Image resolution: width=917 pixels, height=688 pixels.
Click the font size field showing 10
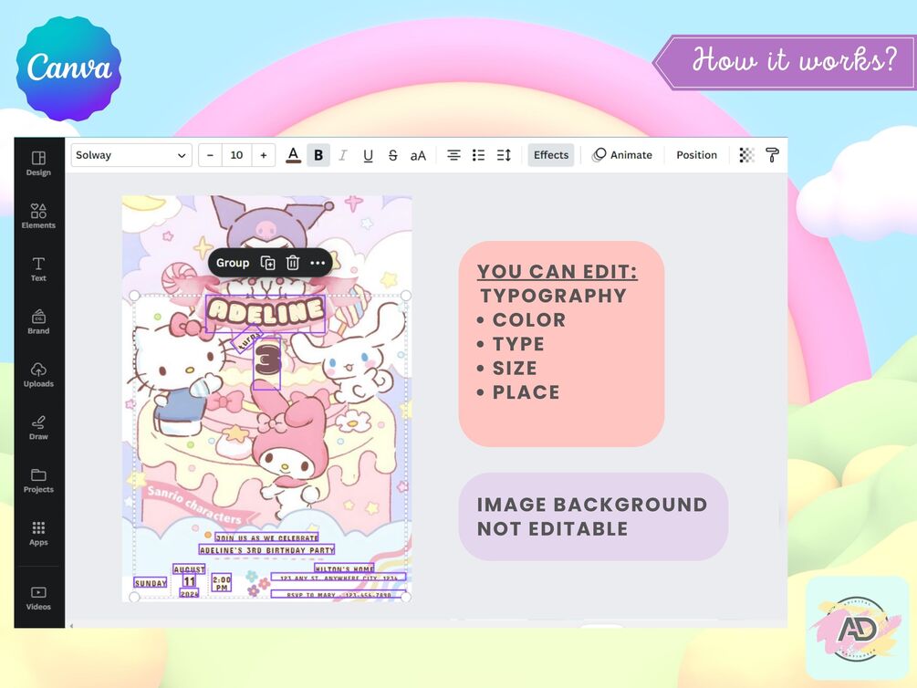[x=237, y=155]
